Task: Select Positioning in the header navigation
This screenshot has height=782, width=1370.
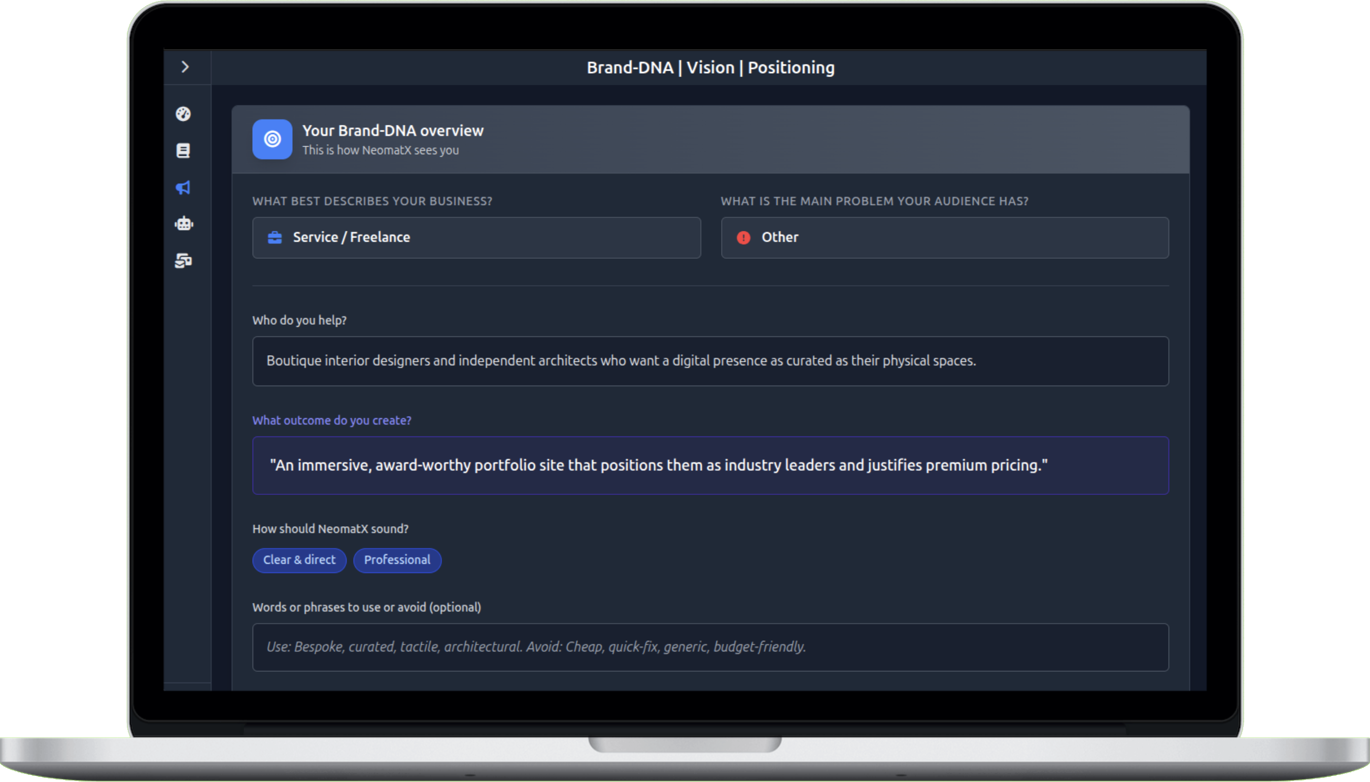Action: tap(791, 67)
